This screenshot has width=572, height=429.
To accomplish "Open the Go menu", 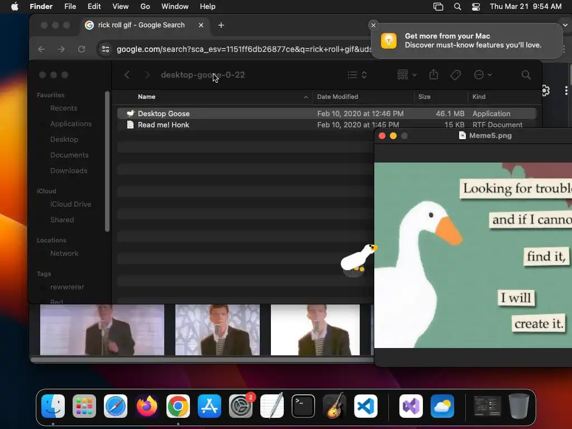I will point(145,7).
